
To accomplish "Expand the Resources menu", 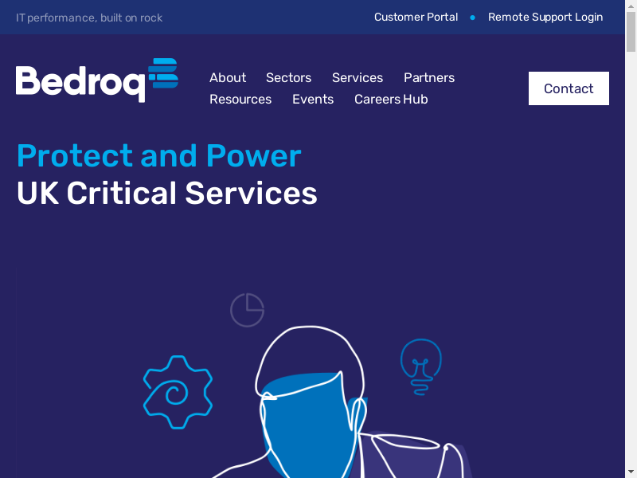I will click(x=240, y=99).
